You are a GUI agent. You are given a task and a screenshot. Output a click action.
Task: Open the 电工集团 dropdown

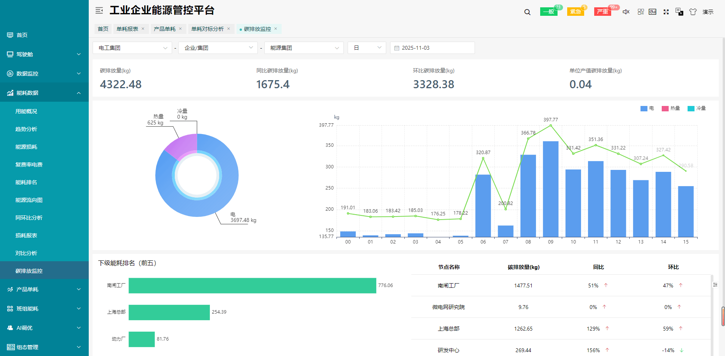click(x=132, y=48)
